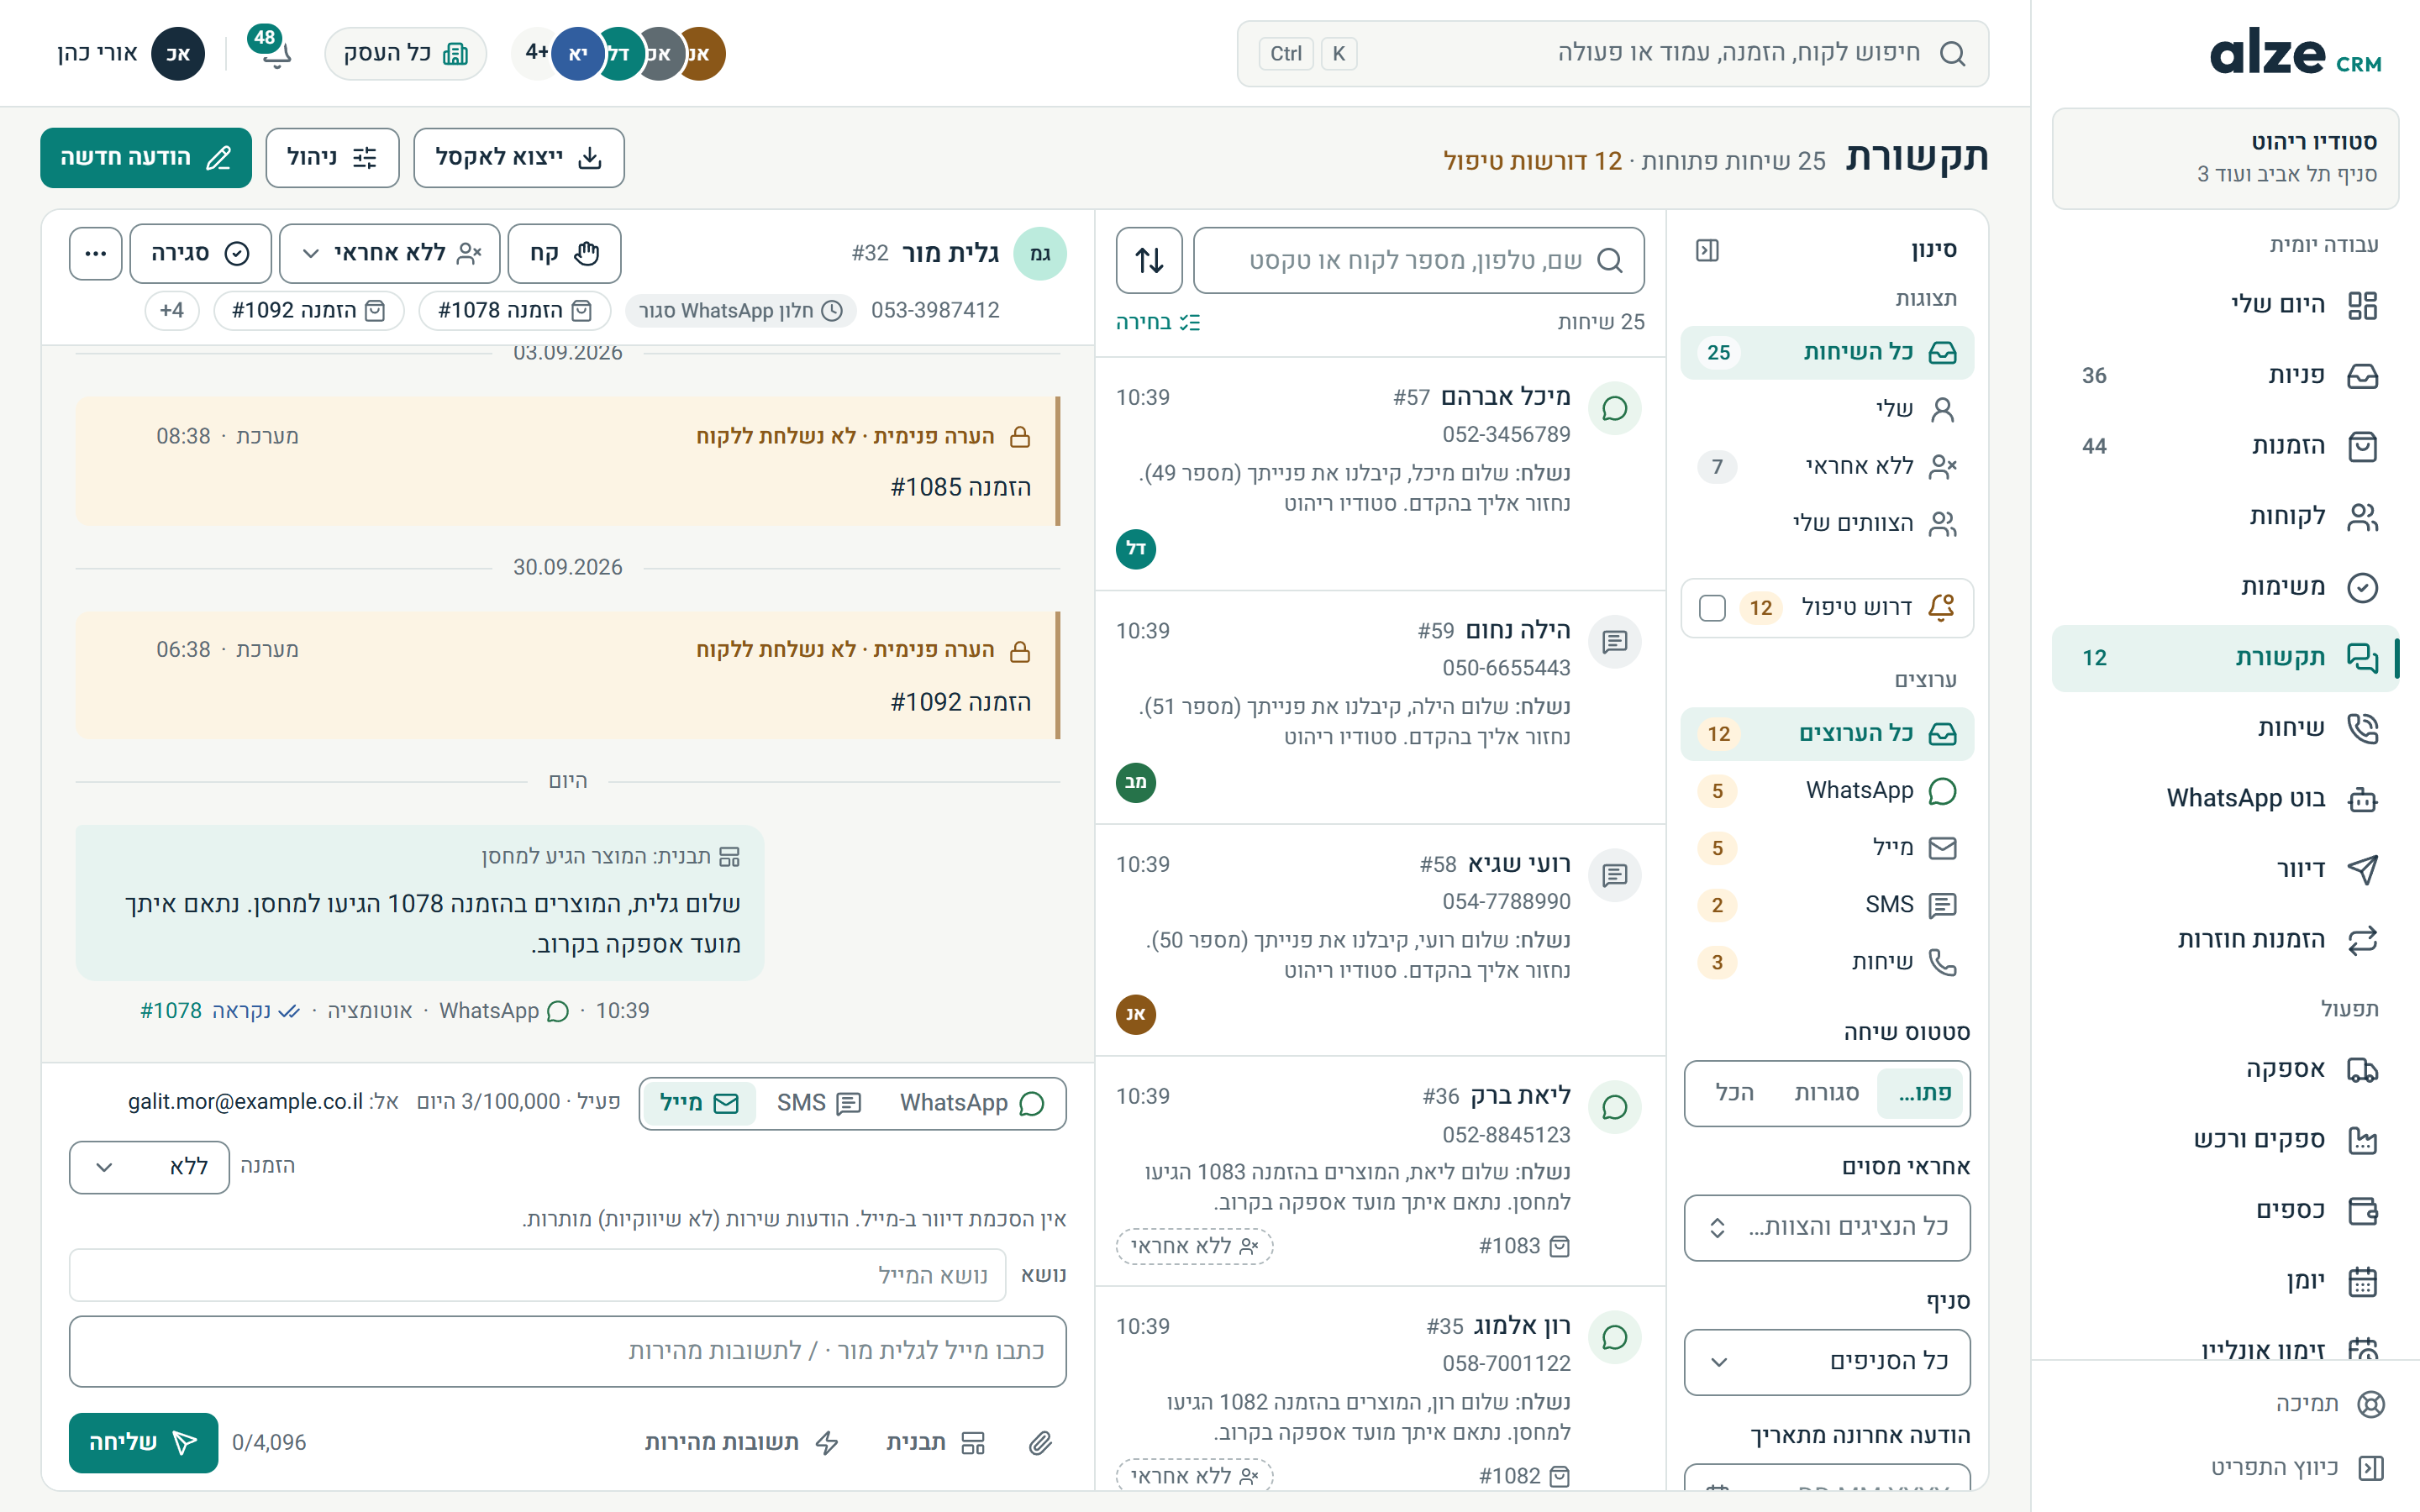
Task: Collapse the menu via כיווץ התפריט
Action: [2297, 1467]
